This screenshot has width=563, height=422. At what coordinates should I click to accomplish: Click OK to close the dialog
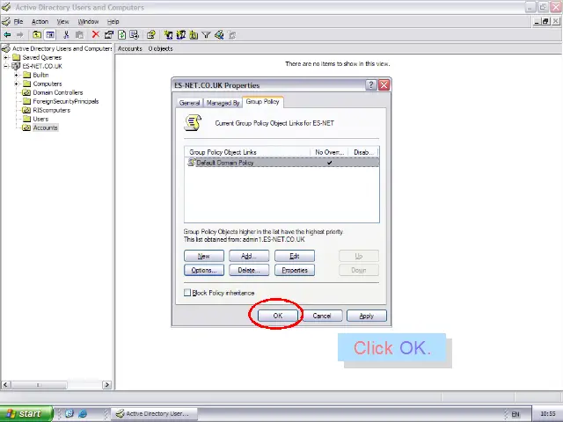point(278,316)
